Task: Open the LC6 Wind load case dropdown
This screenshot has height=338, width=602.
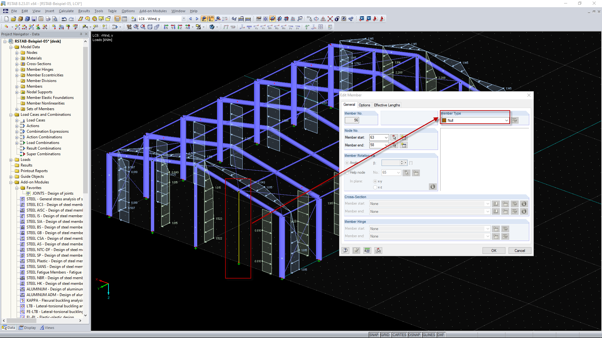Action: tap(184, 19)
